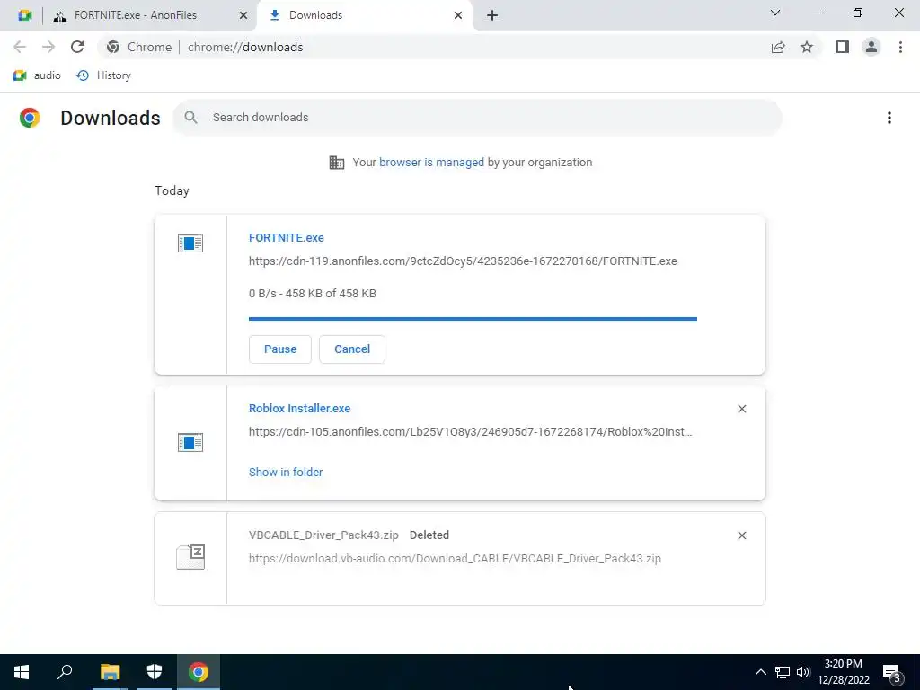Image resolution: width=920 pixels, height=690 pixels.
Task: Click the VBCABLE_Driver_Pack43.zip download URL
Action: click(x=455, y=559)
